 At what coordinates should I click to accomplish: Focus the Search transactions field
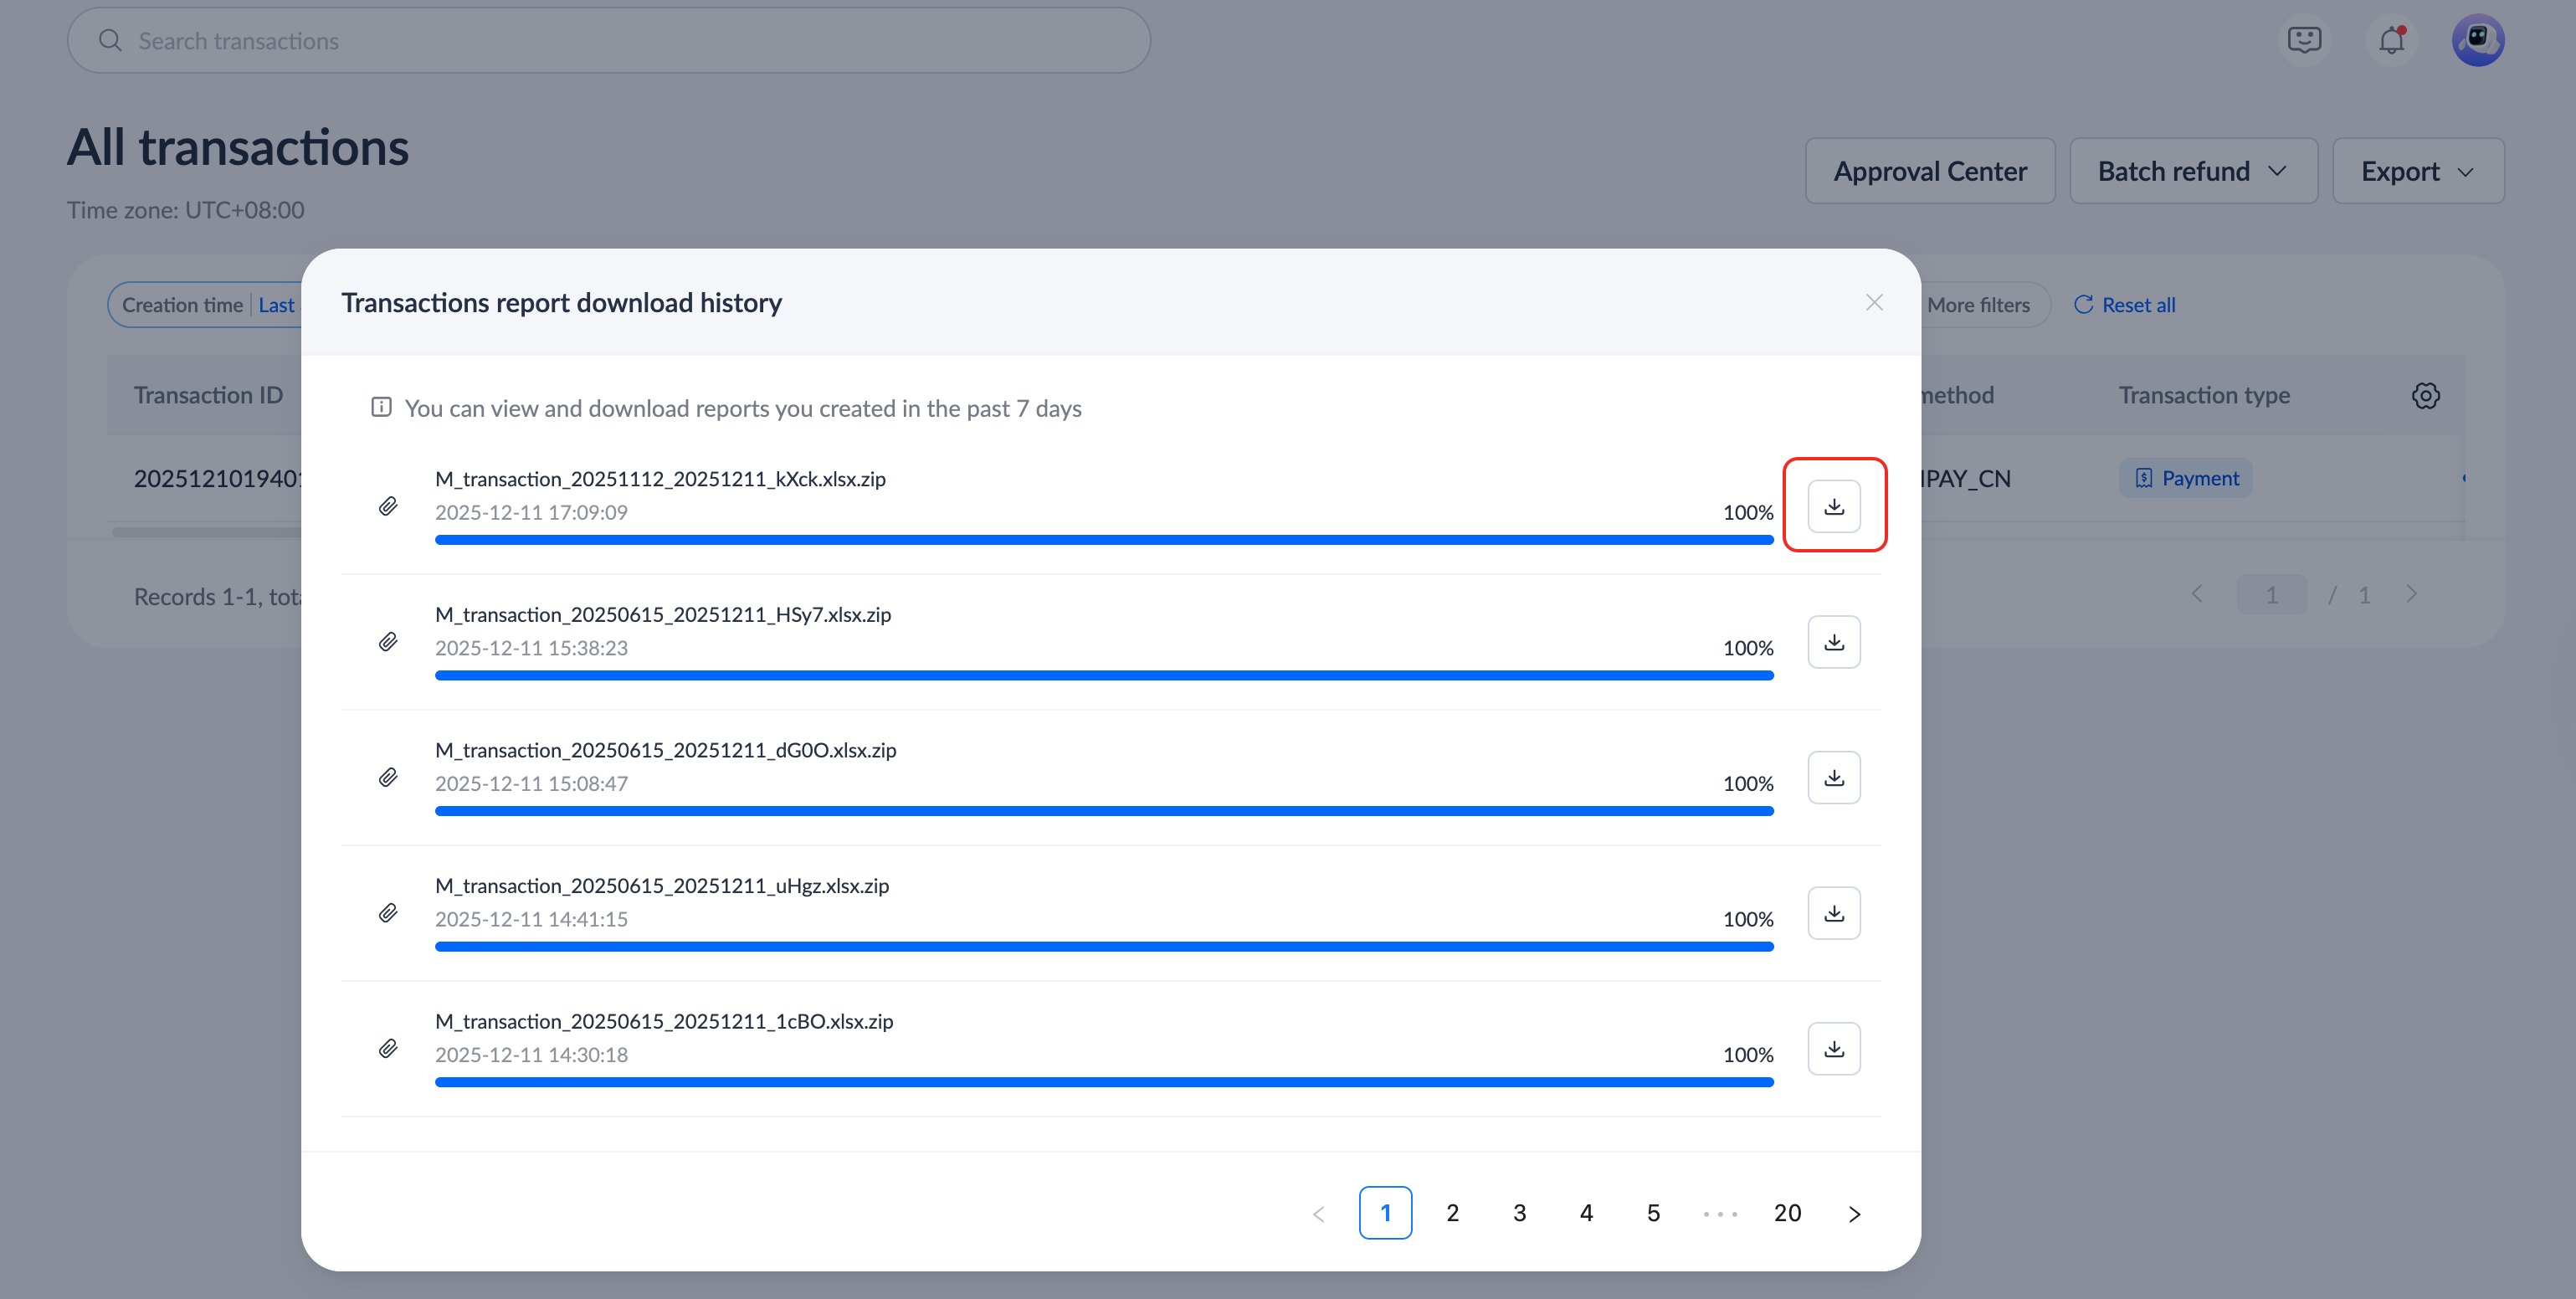pyautogui.click(x=608, y=41)
